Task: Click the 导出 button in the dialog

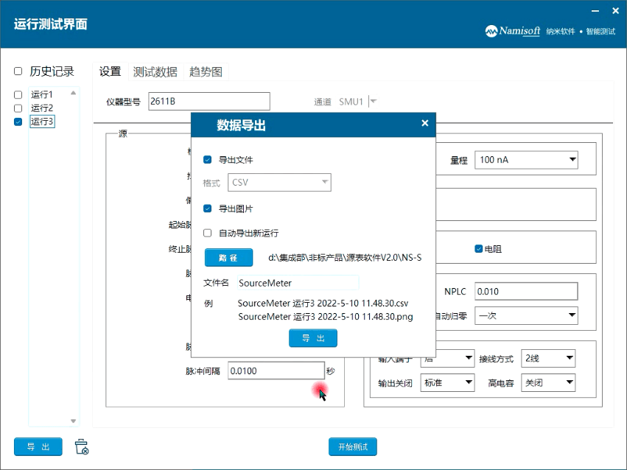Action: (312, 337)
